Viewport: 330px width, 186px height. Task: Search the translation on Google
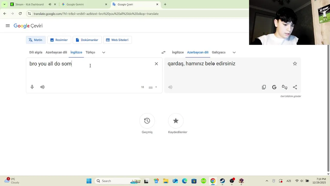[274, 87]
